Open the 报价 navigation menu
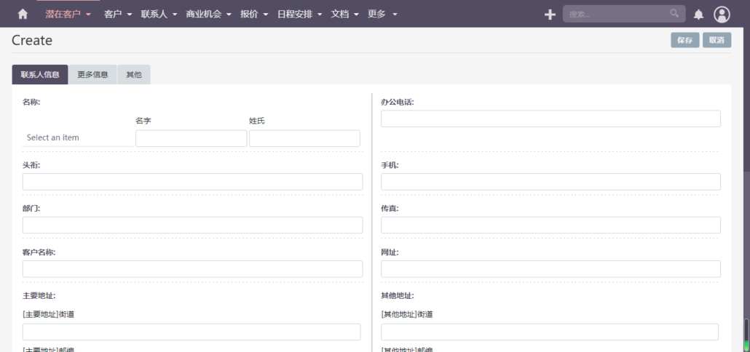This screenshot has width=750, height=352. [254, 14]
